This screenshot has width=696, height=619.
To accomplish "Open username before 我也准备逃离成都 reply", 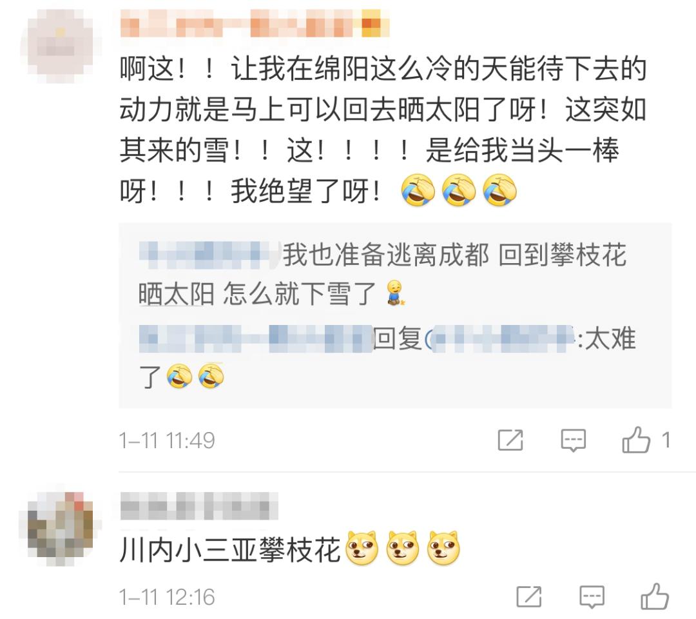I will click(x=209, y=255).
